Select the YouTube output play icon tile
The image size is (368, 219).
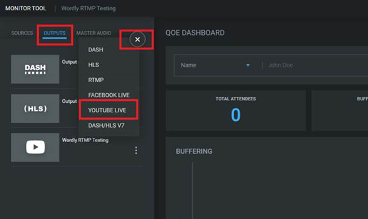point(35,148)
